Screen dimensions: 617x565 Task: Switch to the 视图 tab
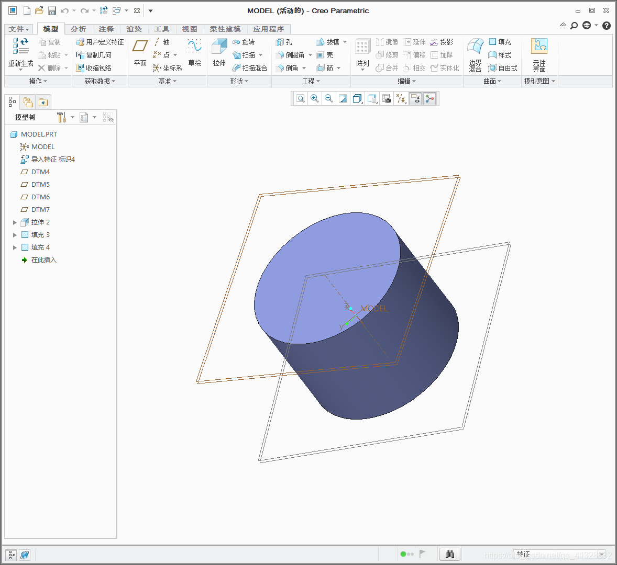tap(189, 29)
